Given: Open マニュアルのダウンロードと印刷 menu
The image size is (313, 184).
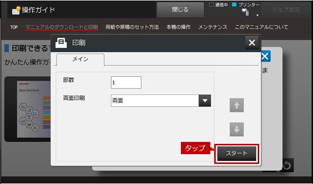Looking at the screenshot, I should tap(62, 27).
